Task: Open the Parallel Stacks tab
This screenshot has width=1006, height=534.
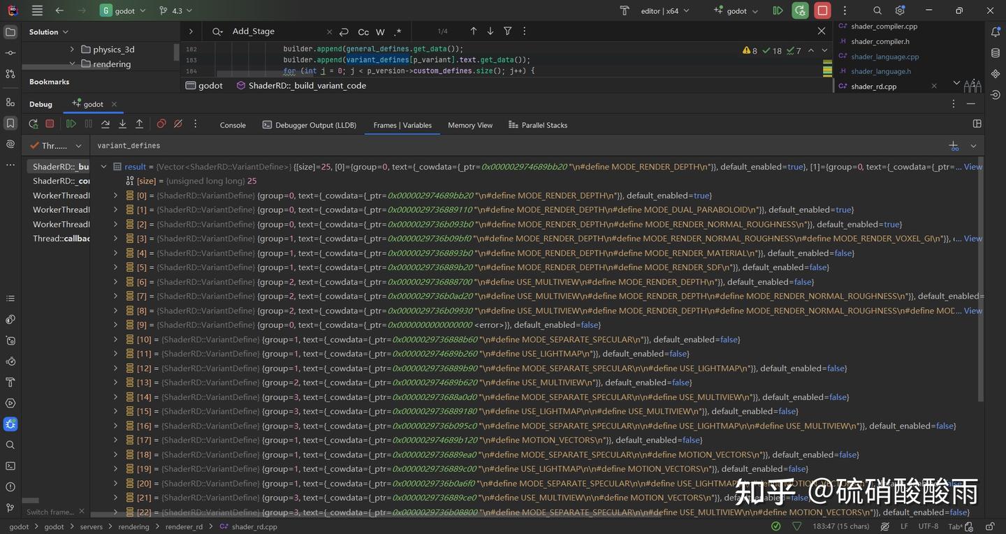Action: pyautogui.click(x=544, y=125)
